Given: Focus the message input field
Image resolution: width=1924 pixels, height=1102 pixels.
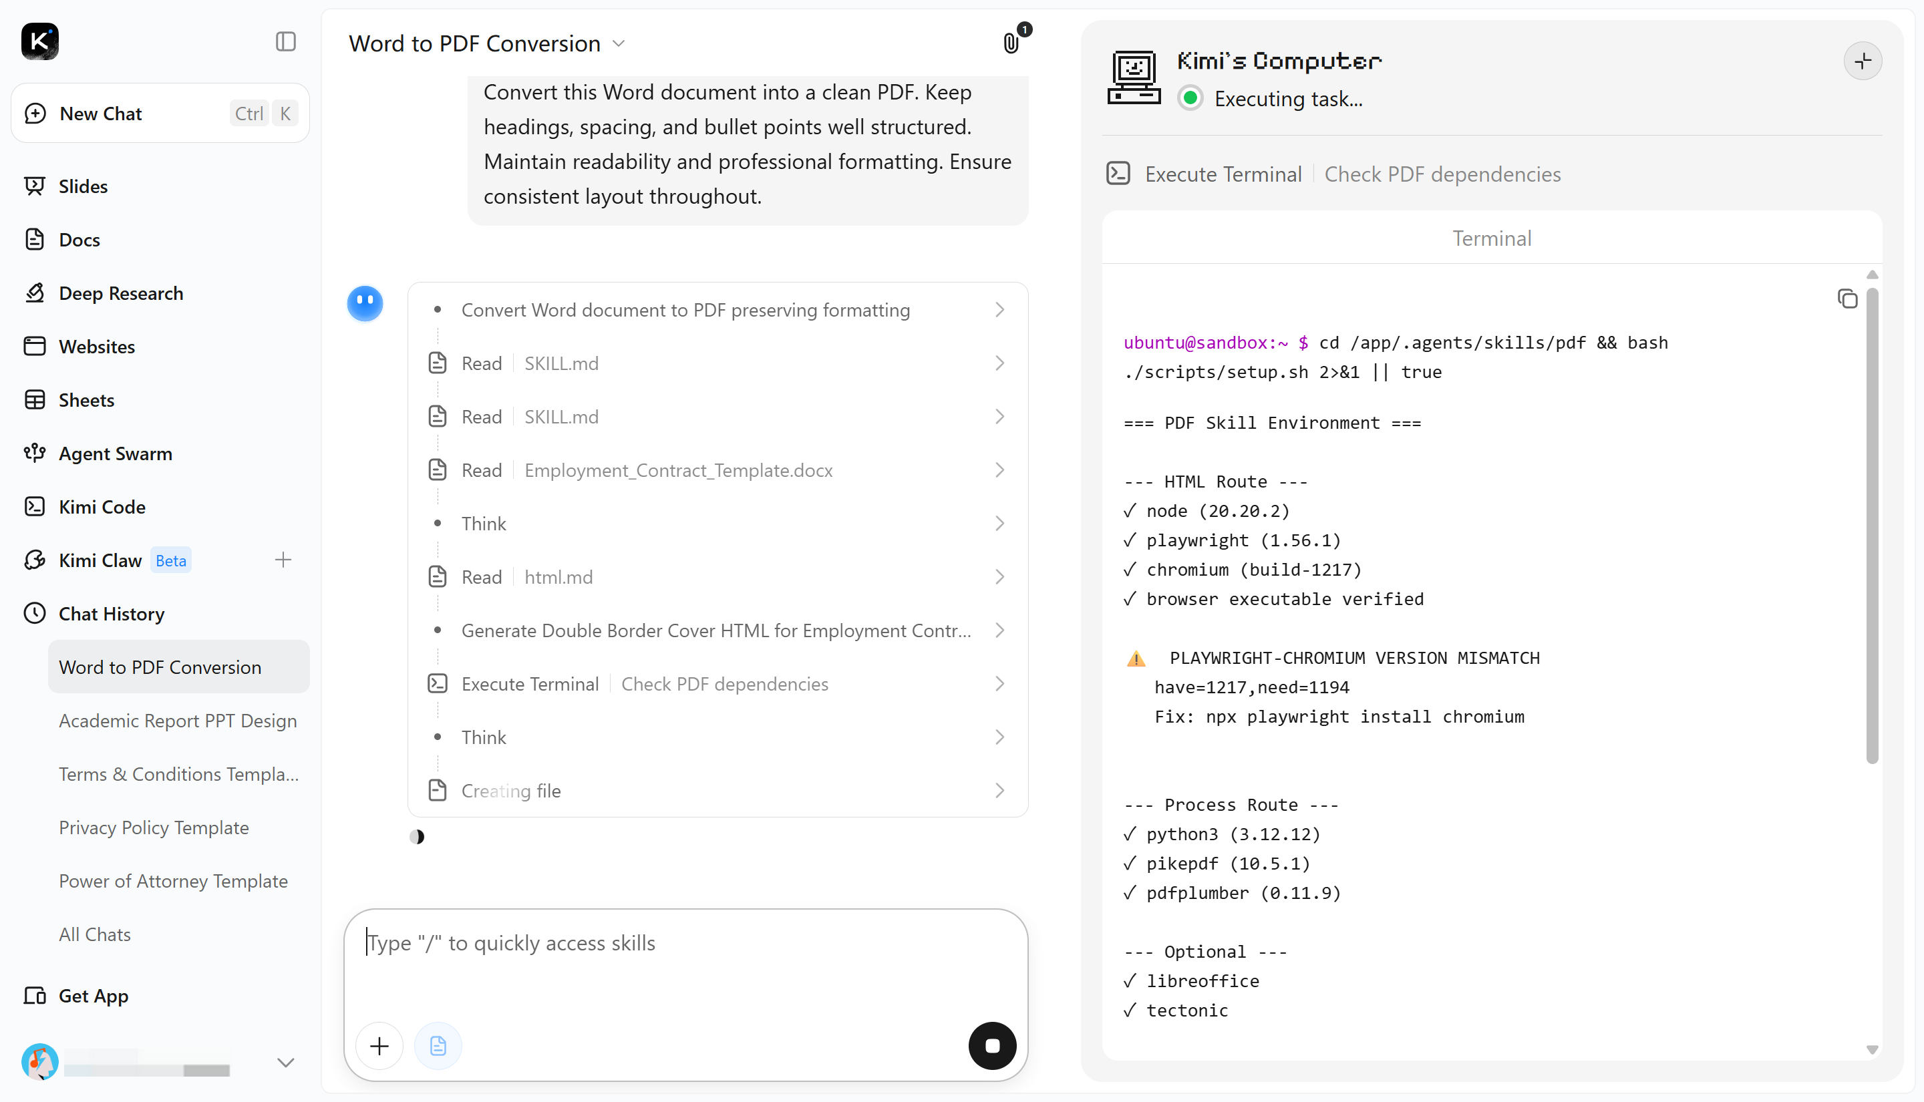Looking at the screenshot, I should point(685,961).
